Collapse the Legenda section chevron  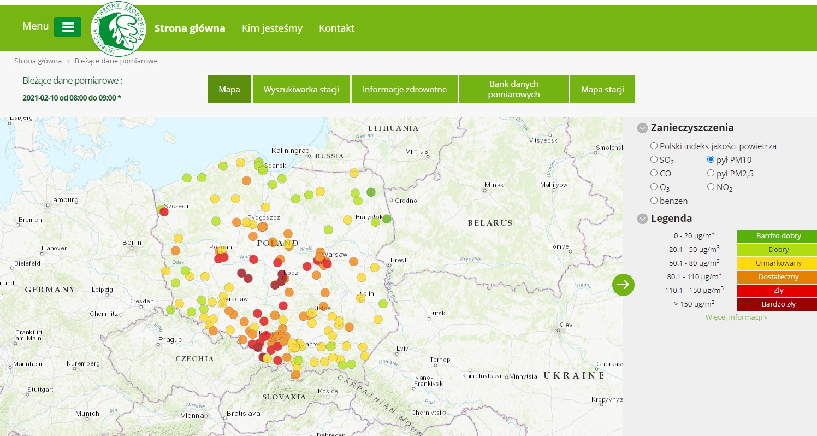[x=642, y=219]
